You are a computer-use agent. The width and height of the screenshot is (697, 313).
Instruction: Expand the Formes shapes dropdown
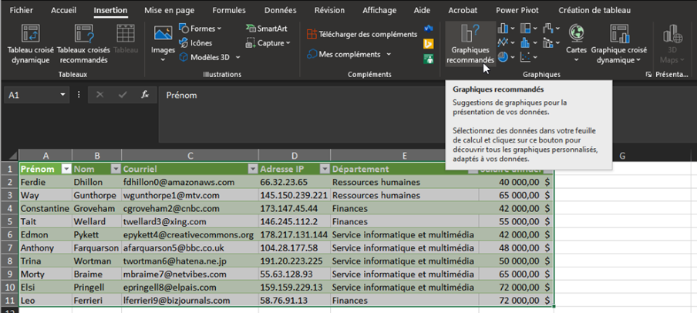200,29
